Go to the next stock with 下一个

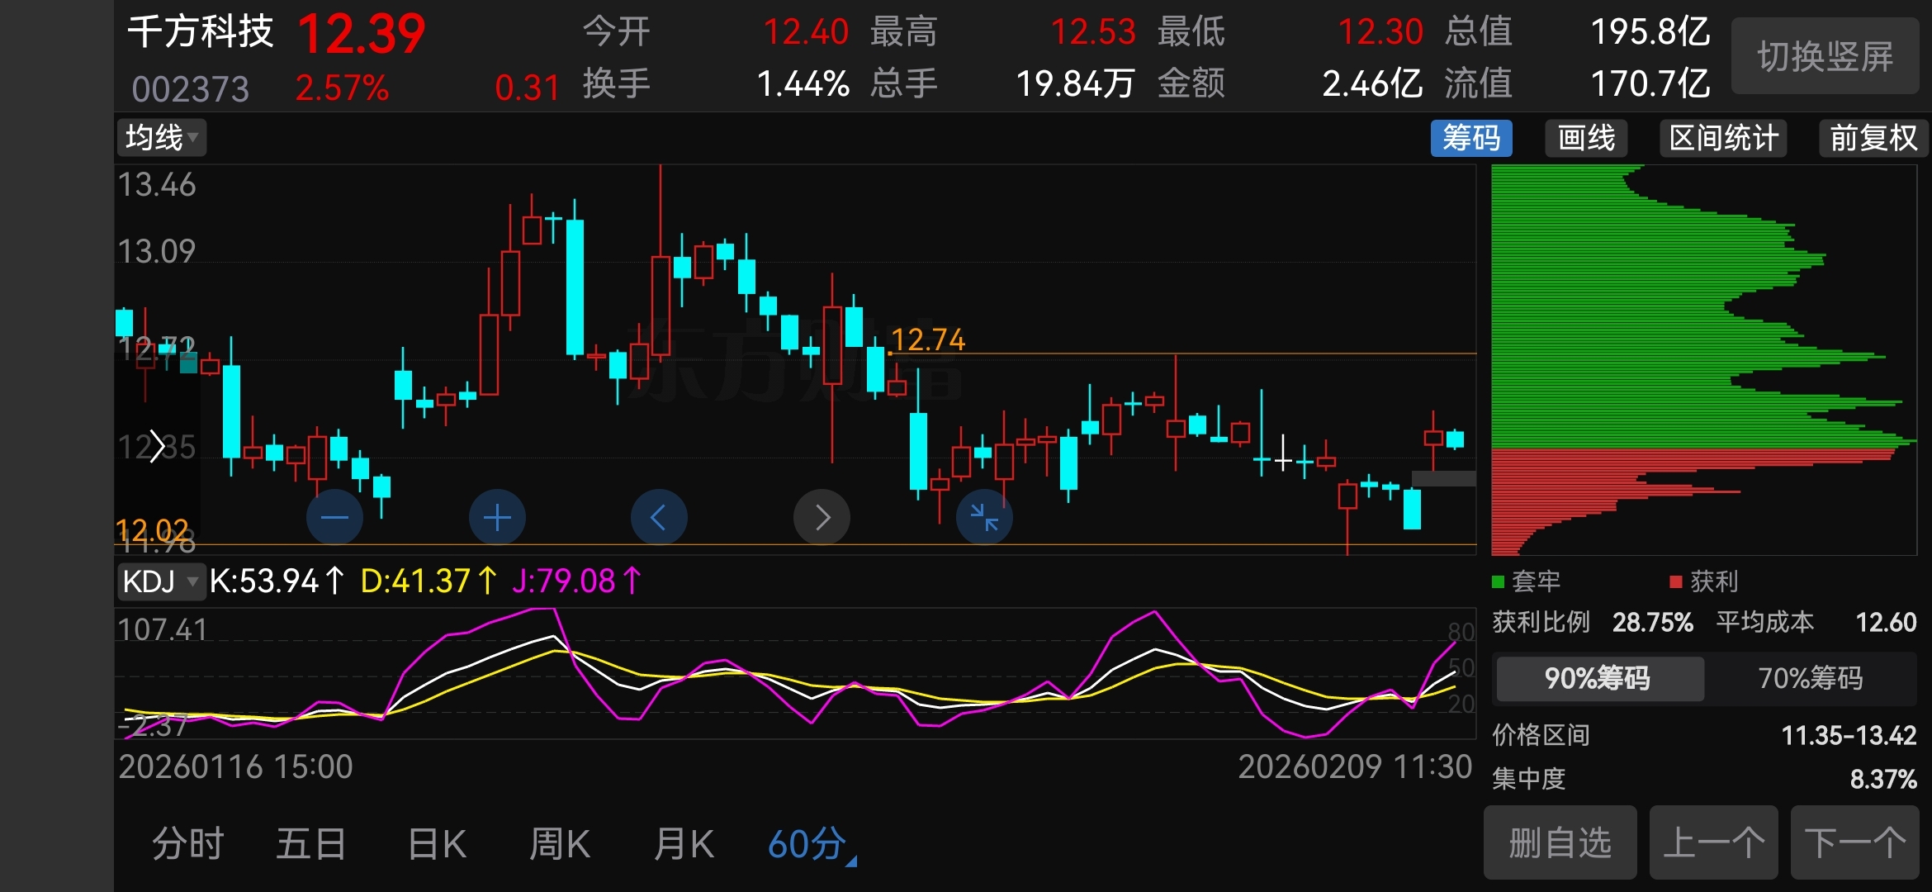coord(1854,843)
